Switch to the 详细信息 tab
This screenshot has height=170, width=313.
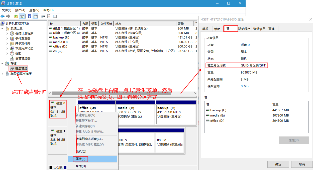click(x=259, y=29)
